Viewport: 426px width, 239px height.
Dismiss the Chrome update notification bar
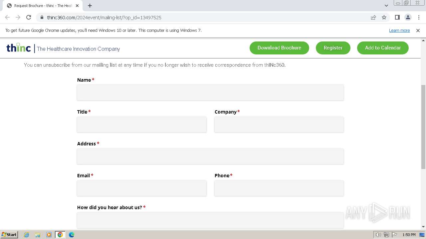click(418, 30)
